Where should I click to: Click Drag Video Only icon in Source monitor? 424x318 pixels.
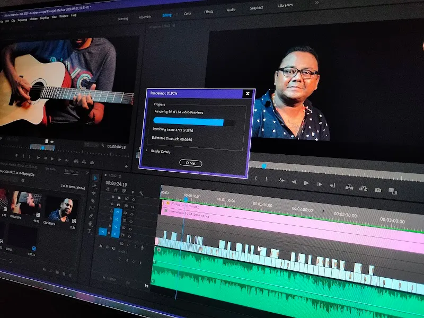47,141
